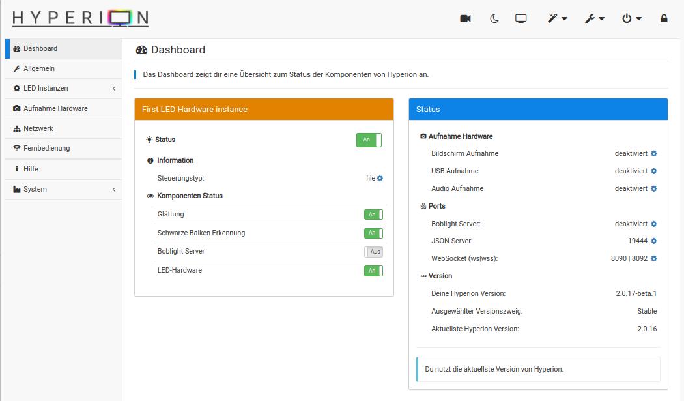Expand the LED Instanzen menu

(64, 88)
